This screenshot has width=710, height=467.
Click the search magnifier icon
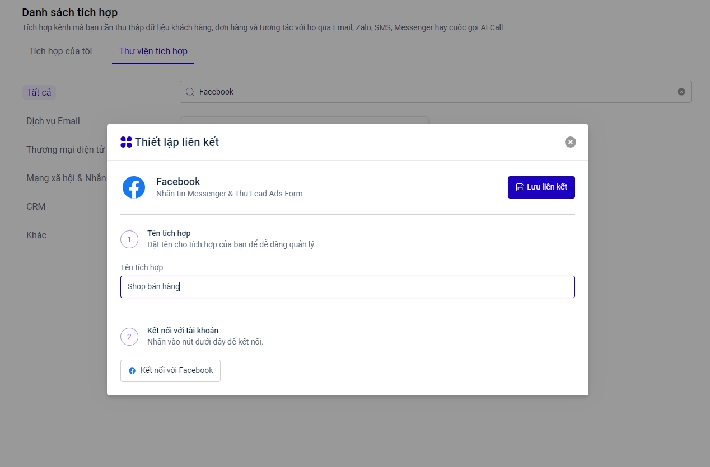tap(190, 92)
